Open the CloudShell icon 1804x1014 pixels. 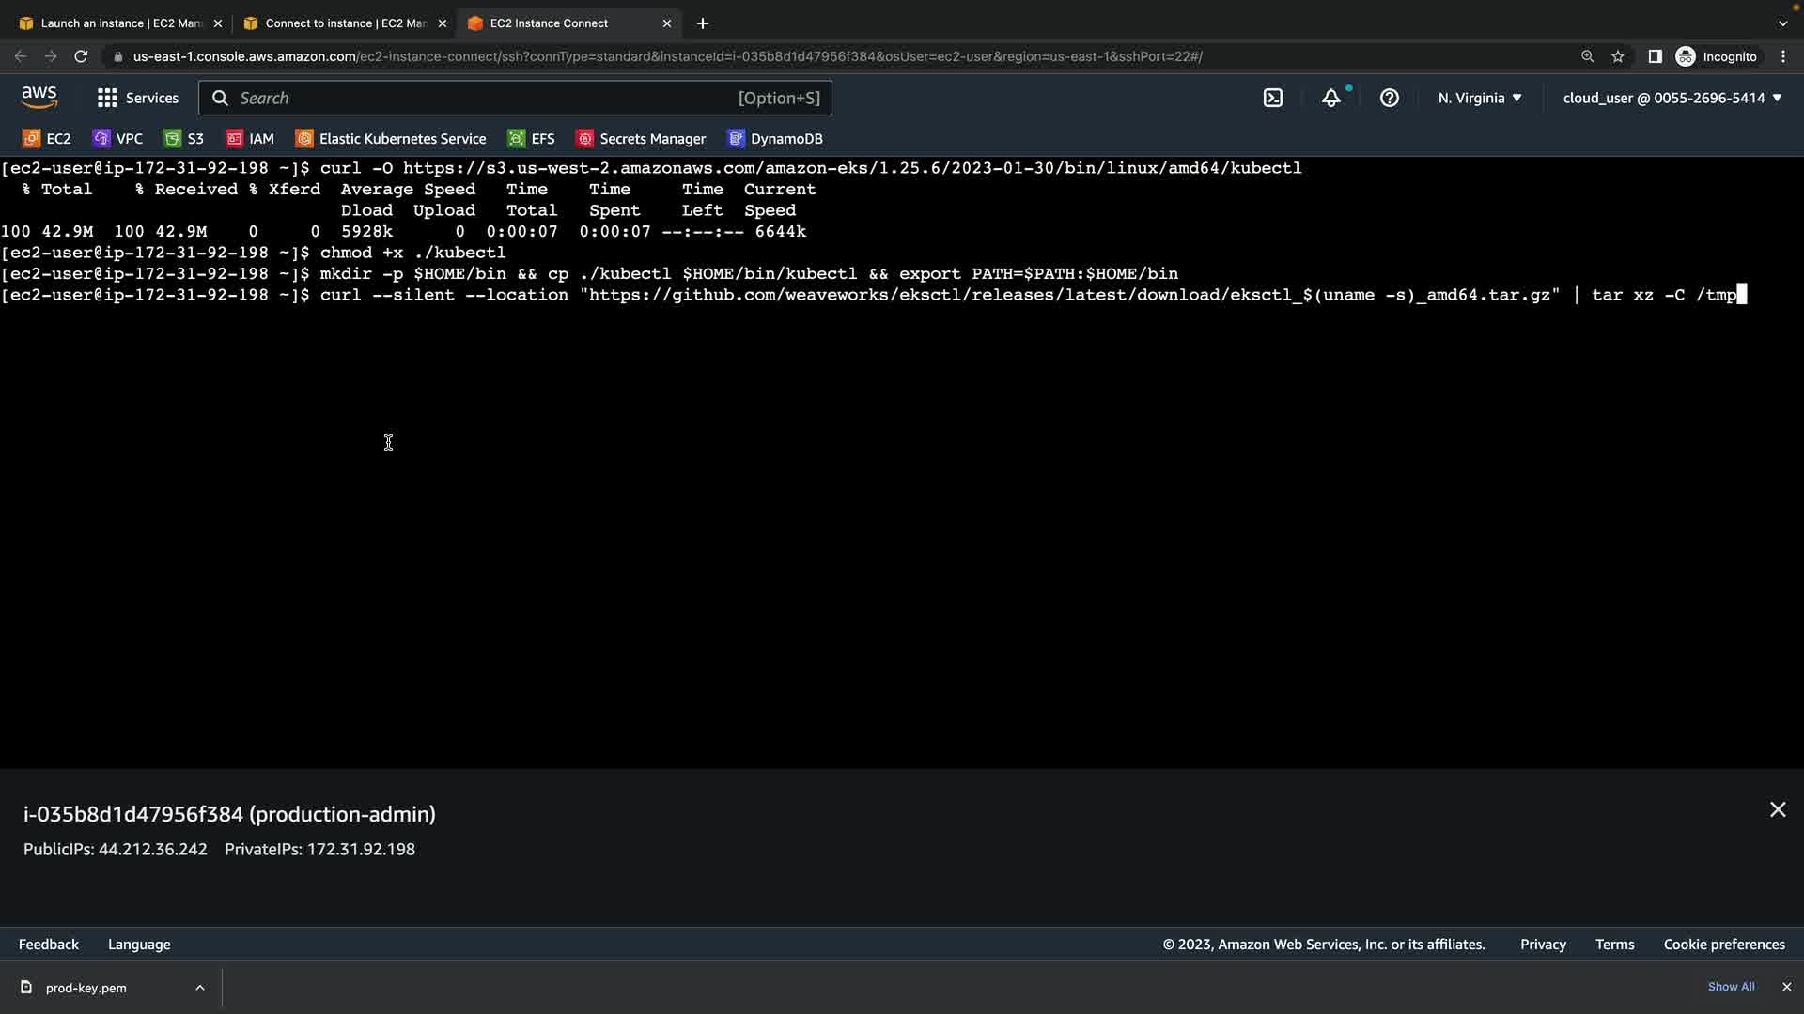pos(1273,98)
